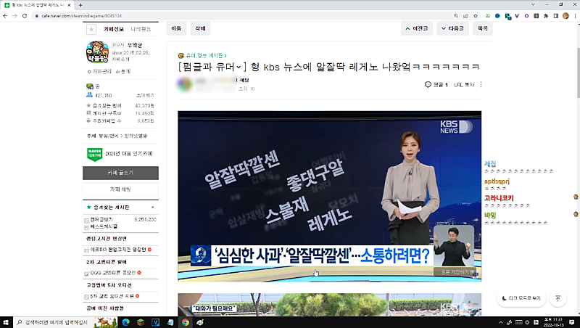Click the 우리카페앱 수 row

pos(120,120)
